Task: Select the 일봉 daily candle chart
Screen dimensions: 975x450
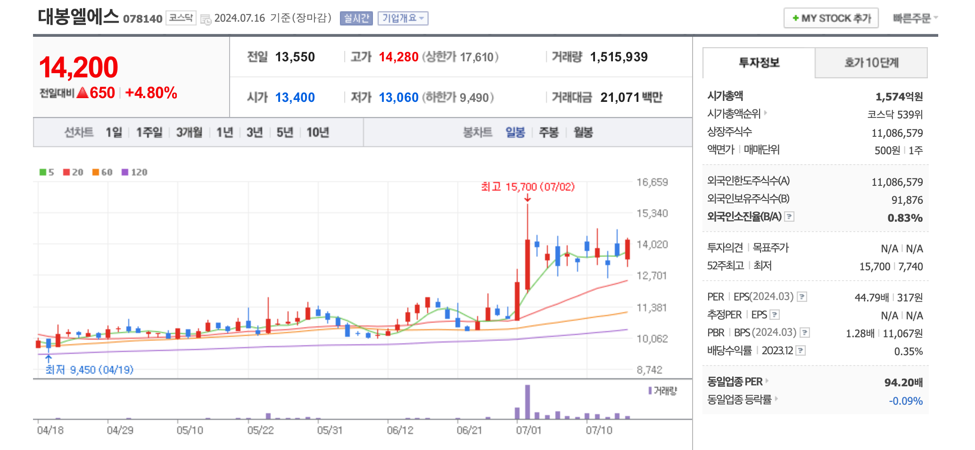Action: [x=515, y=133]
